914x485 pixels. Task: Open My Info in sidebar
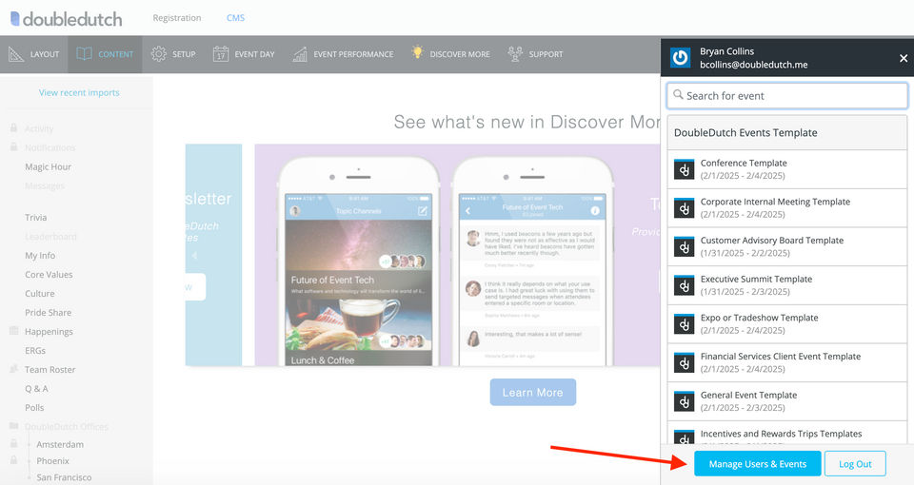pos(40,256)
